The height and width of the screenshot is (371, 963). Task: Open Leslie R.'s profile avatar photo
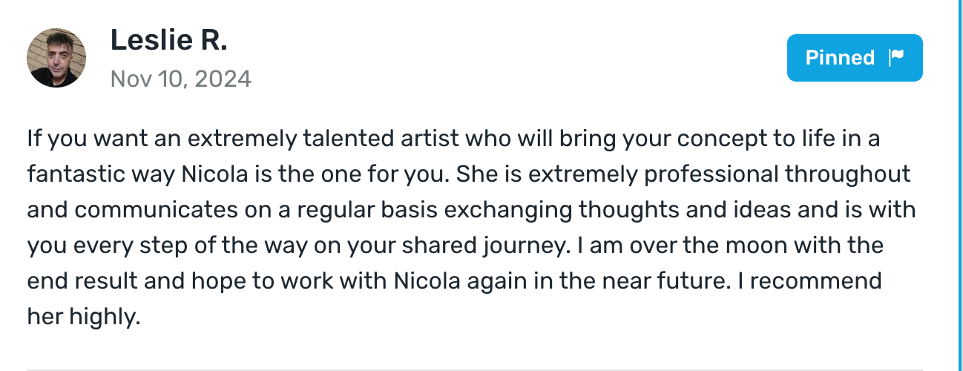pos(56,58)
